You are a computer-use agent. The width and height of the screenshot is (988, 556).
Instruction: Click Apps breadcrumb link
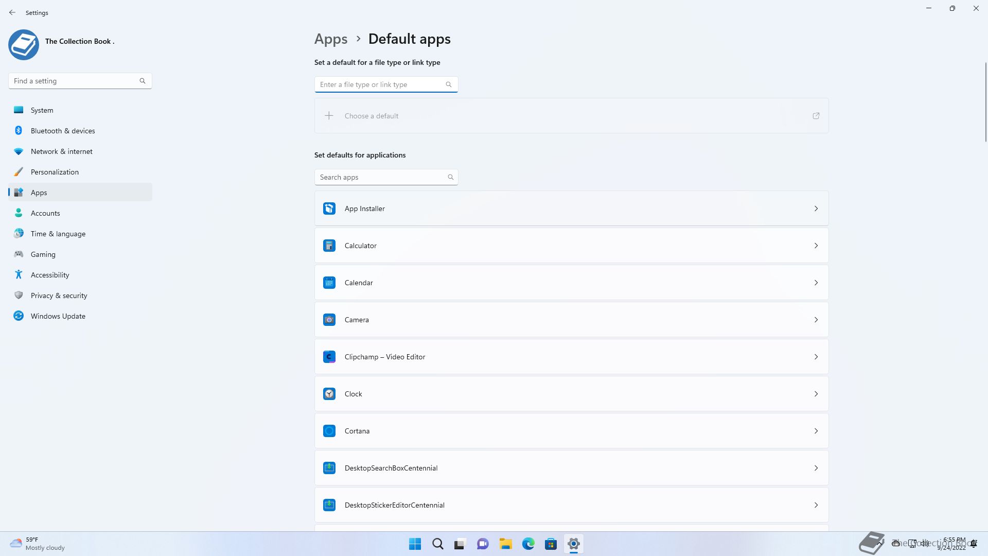point(331,39)
